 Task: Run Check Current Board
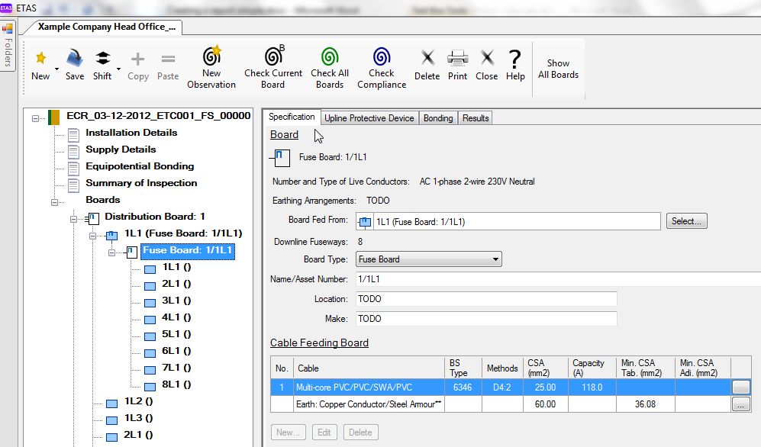click(x=273, y=67)
